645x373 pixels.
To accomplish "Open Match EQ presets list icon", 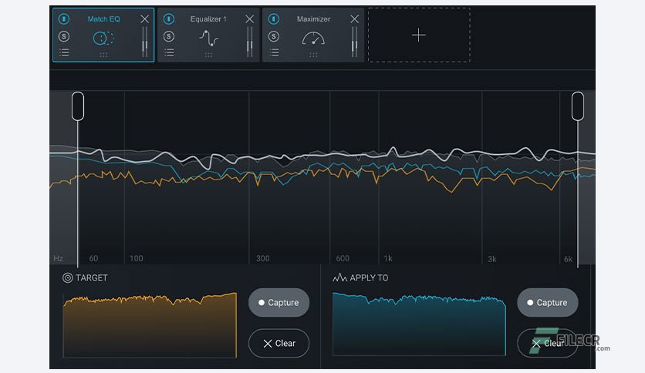I will pyautogui.click(x=64, y=52).
